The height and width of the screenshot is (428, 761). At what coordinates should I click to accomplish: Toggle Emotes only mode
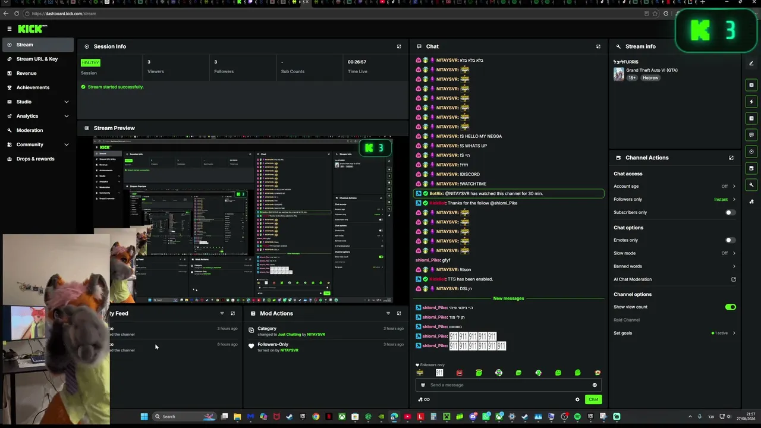click(731, 240)
